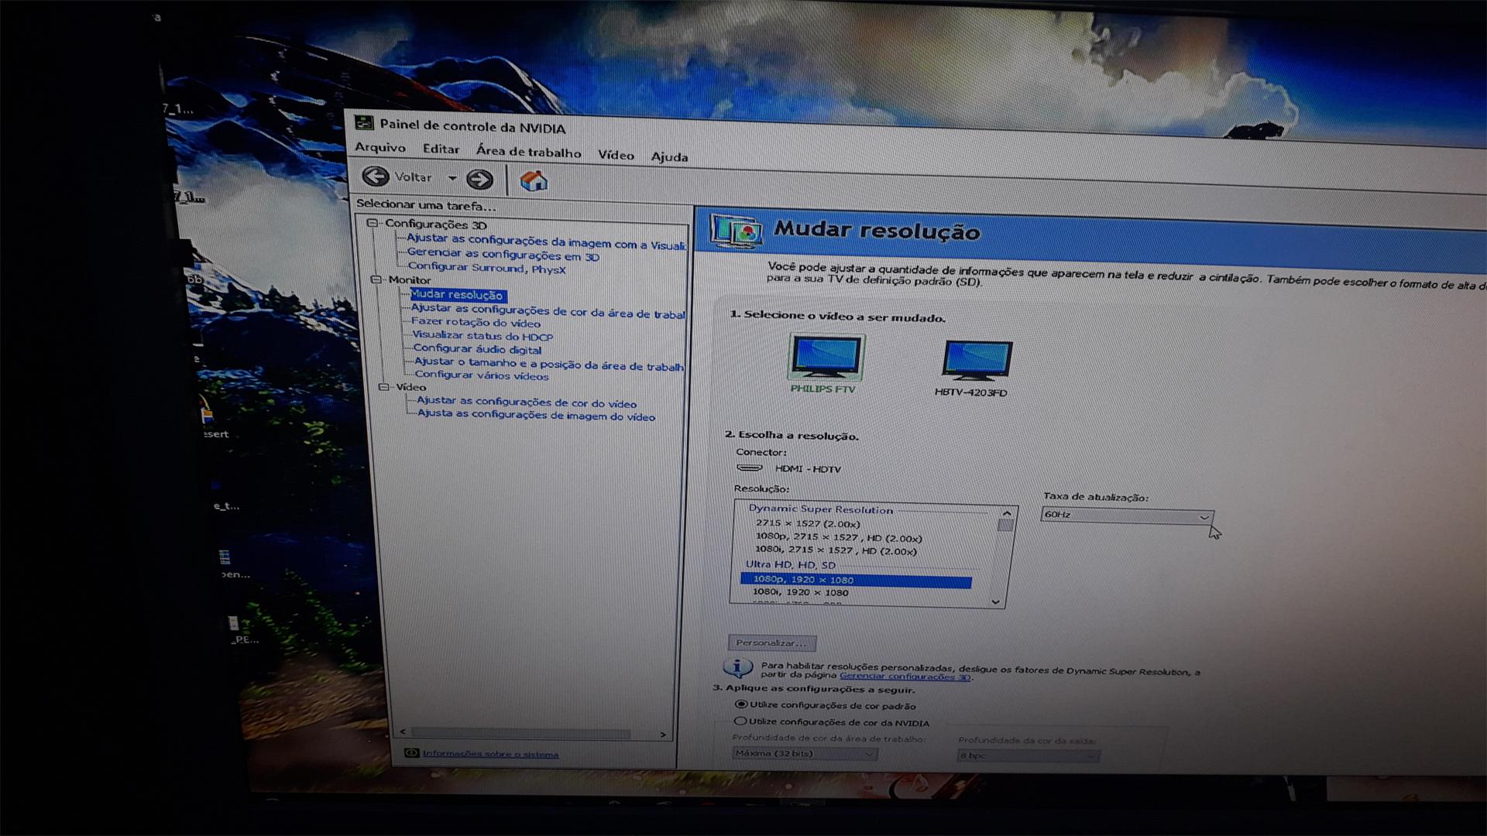This screenshot has width=1487, height=836.
Task: Open Ajusta as configurações de imagem do vídeo
Action: (x=536, y=415)
